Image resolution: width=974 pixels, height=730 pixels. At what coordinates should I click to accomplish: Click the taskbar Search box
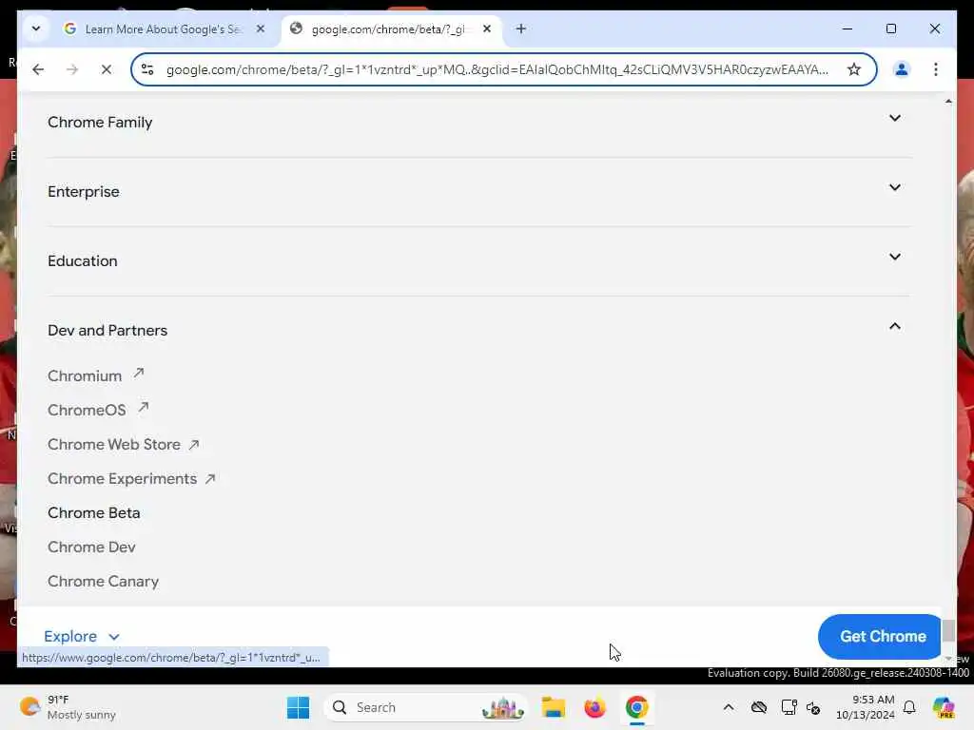point(425,707)
